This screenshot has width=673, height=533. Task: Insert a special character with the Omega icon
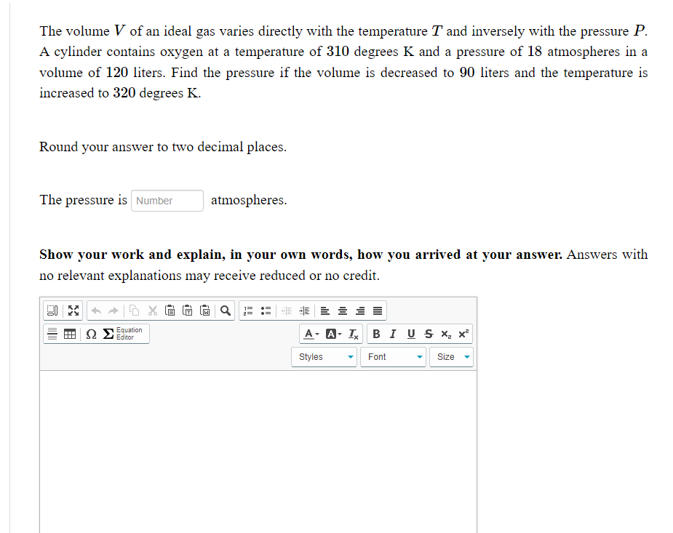(x=90, y=333)
